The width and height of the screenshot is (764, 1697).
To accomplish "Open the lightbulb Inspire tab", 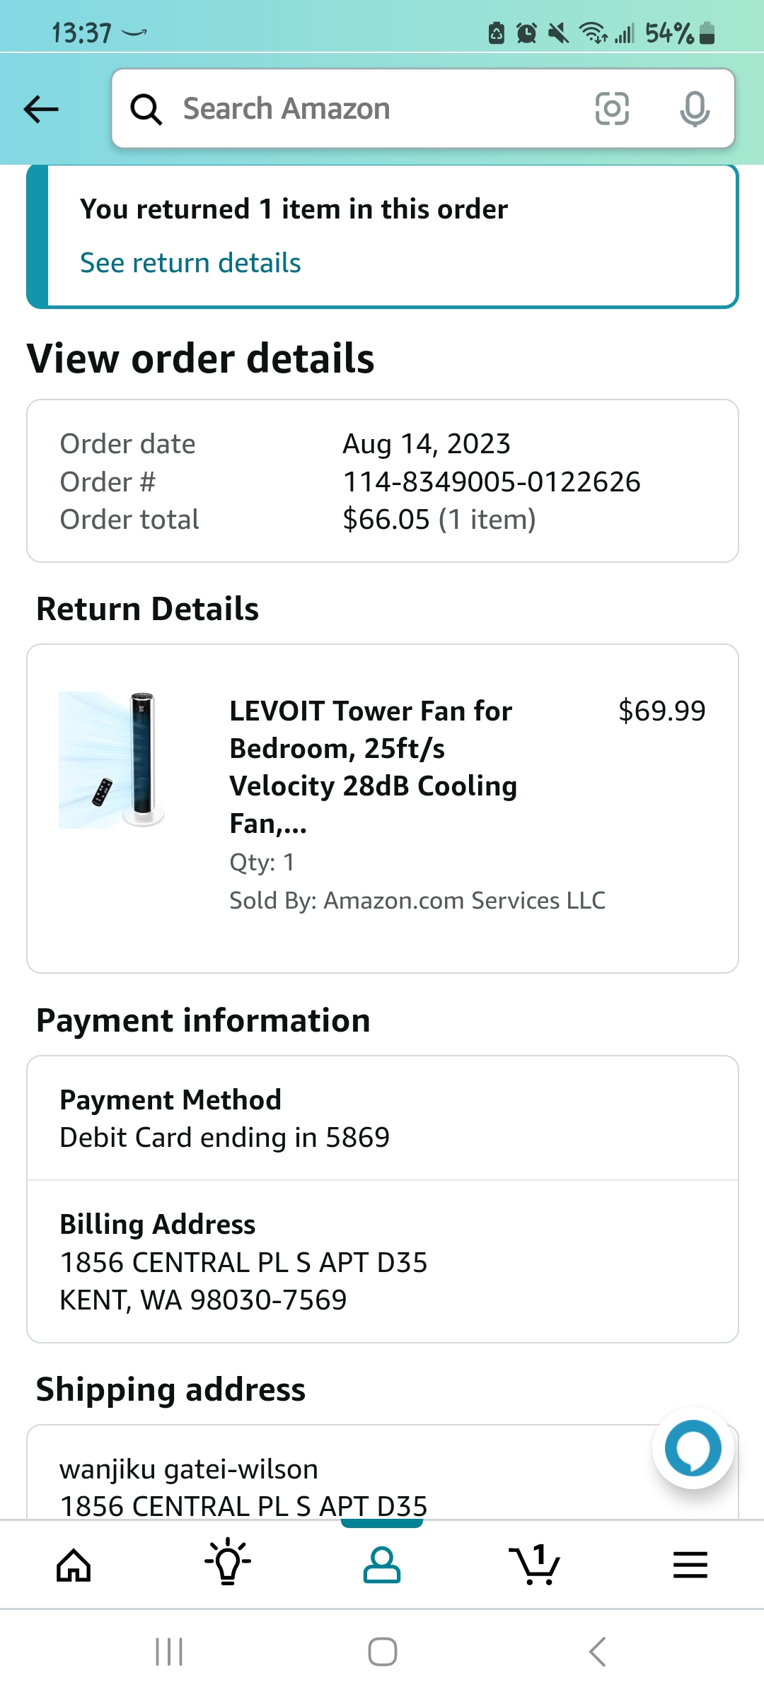I will [x=228, y=1563].
